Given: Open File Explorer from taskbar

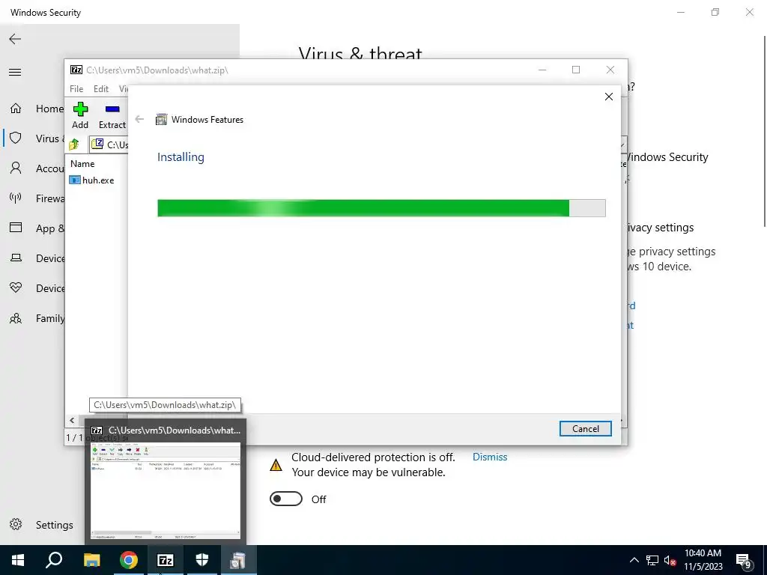Looking at the screenshot, I should coord(91,560).
